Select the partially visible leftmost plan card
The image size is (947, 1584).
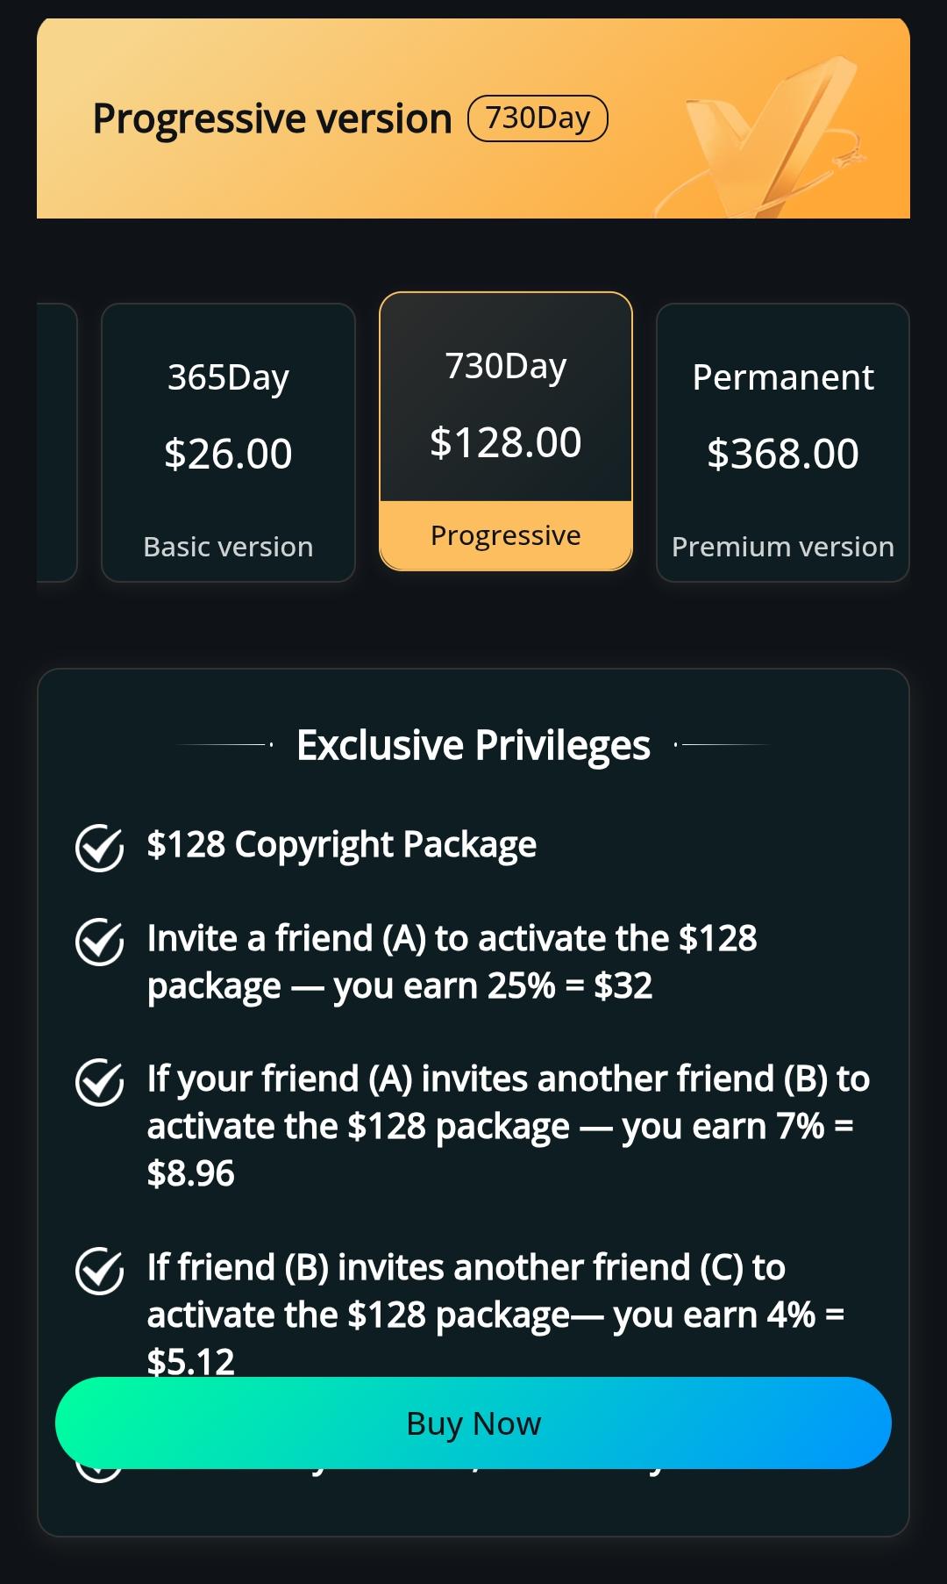coord(56,442)
